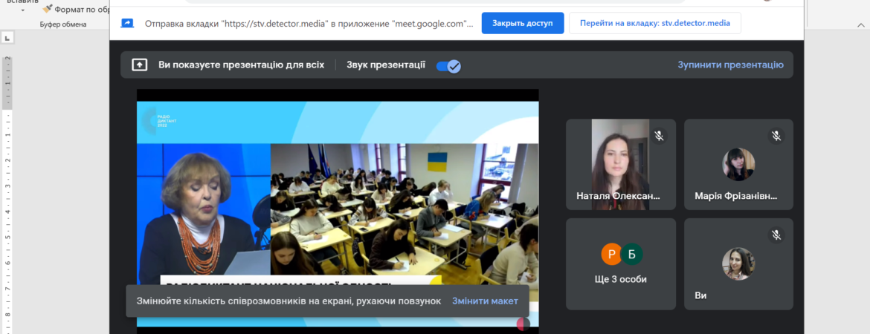
Task: Click the vertical ruler in the Word window
Action: (7, 194)
